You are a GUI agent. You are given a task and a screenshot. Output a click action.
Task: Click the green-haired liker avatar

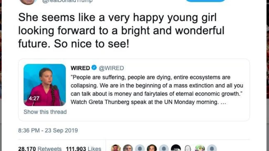point(200,148)
